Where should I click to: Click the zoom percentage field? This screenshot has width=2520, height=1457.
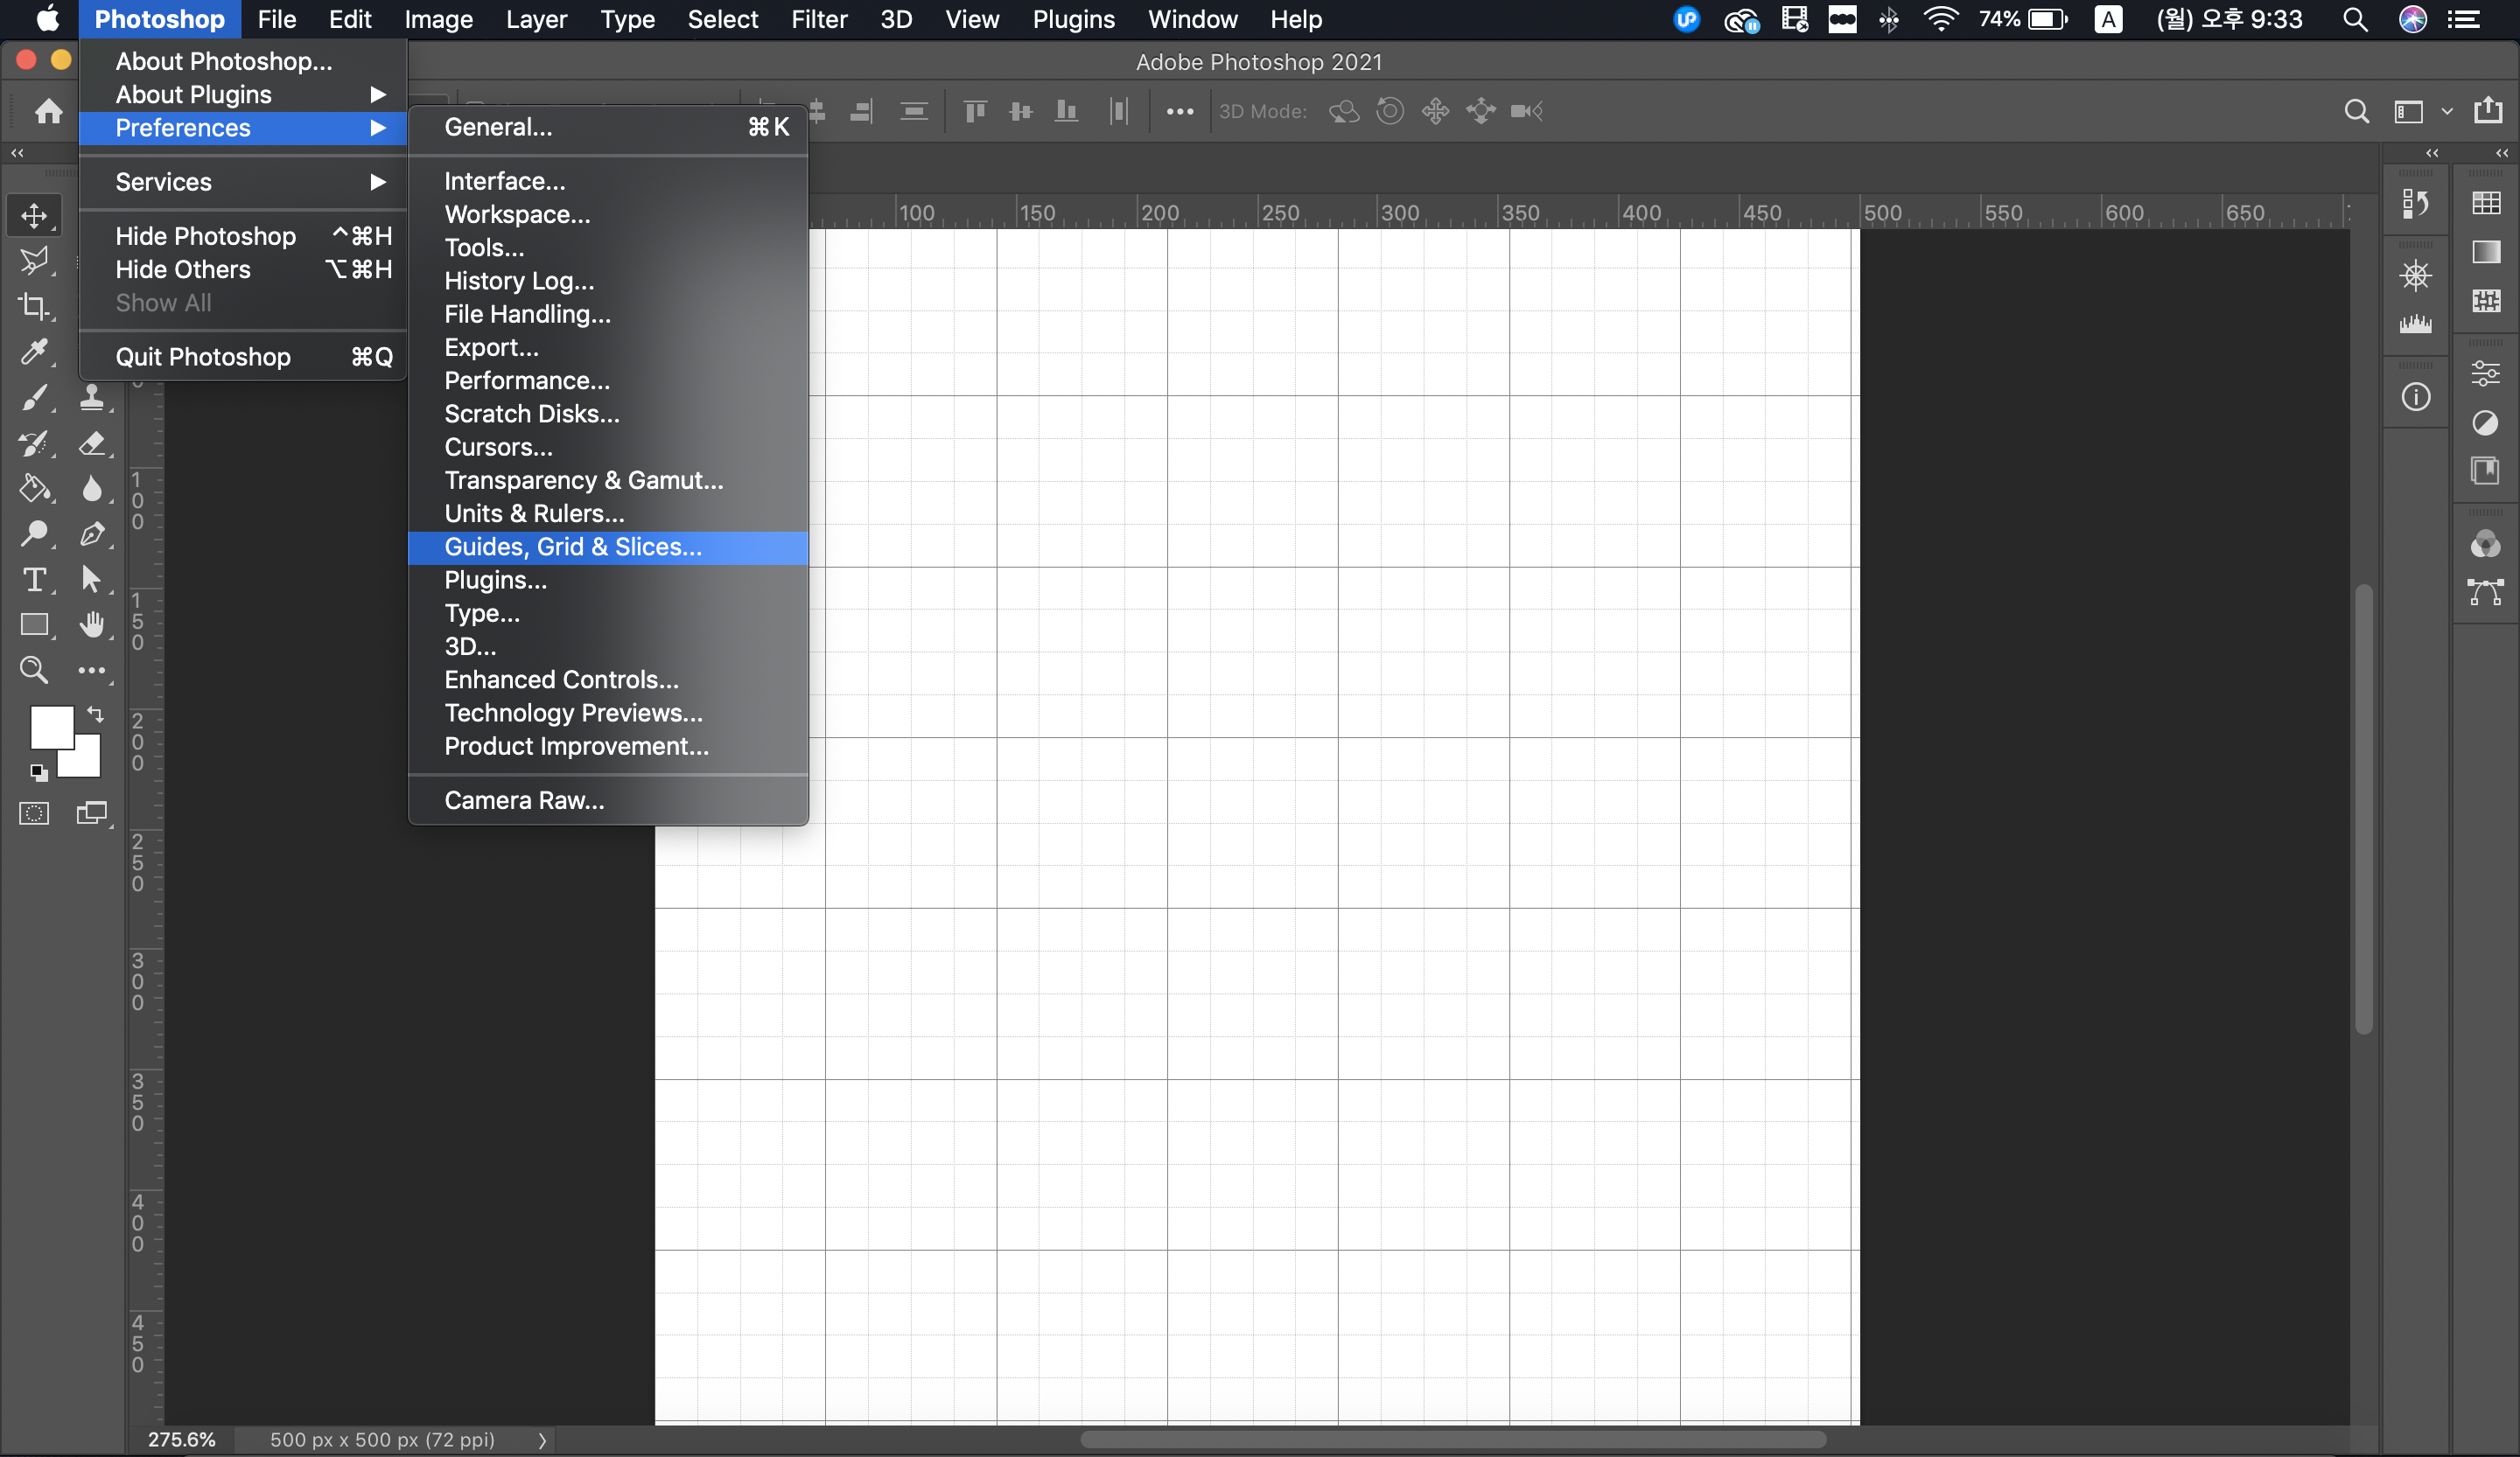click(x=182, y=1439)
